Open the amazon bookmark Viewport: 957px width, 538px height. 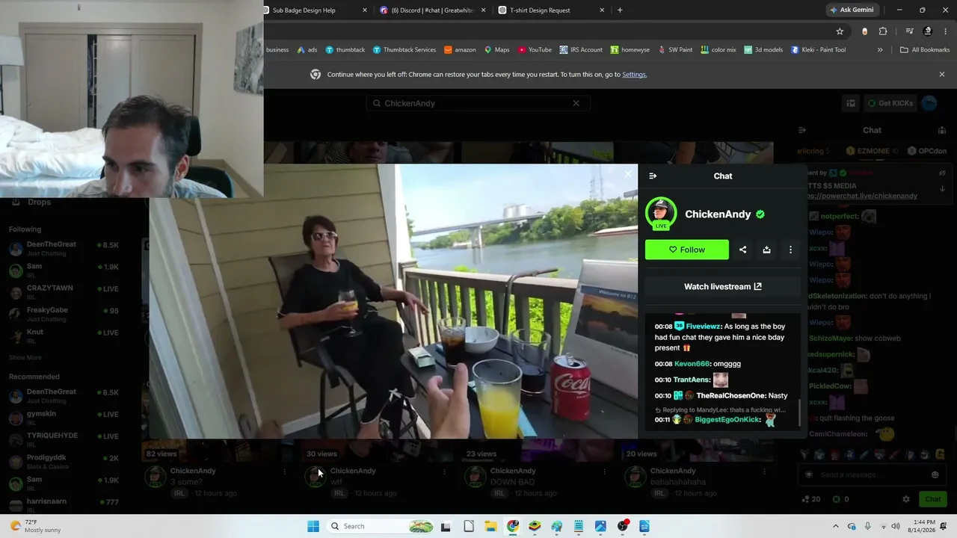tap(460, 50)
